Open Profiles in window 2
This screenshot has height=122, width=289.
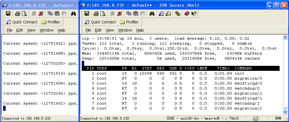[x=129, y=22]
